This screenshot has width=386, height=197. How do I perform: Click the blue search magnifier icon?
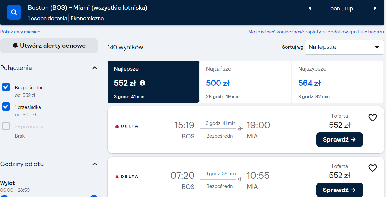[14, 12]
